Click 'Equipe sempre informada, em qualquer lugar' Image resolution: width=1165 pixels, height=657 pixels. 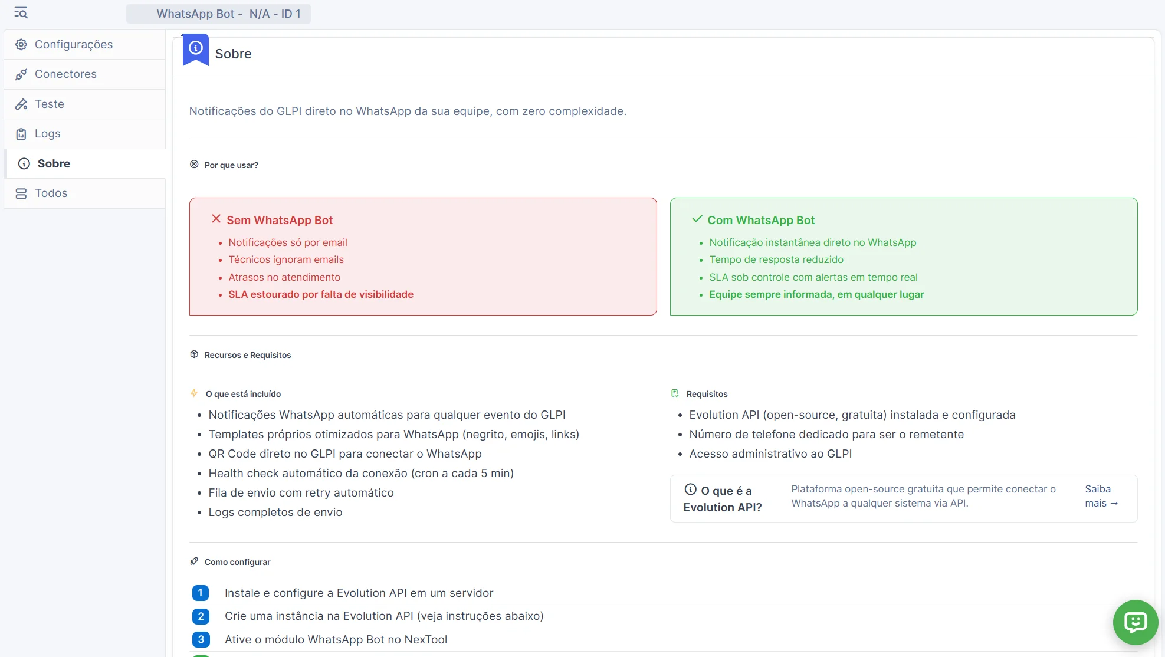click(816, 294)
